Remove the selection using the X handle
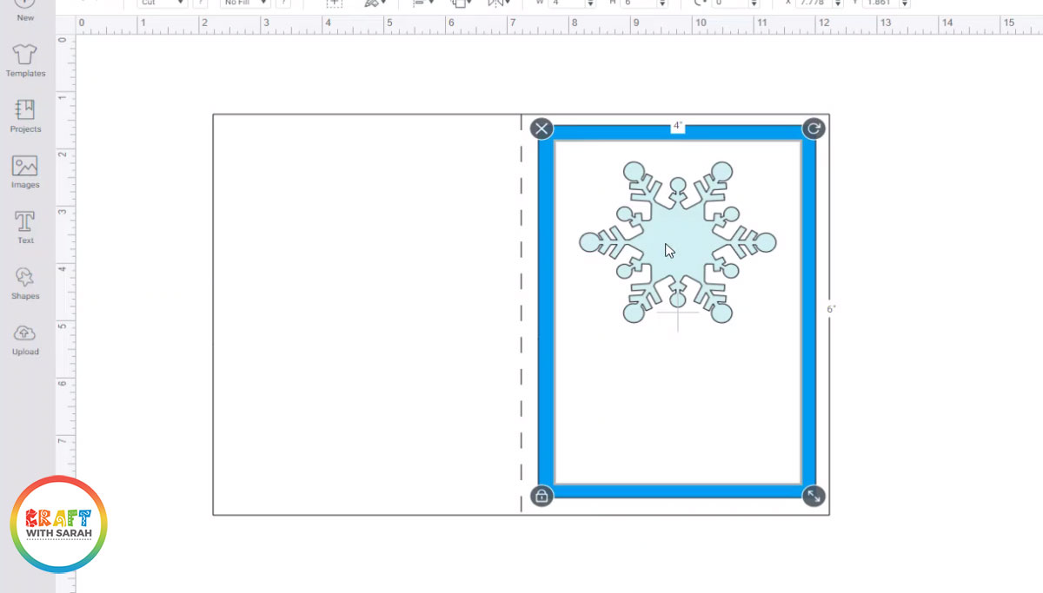 (x=541, y=128)
